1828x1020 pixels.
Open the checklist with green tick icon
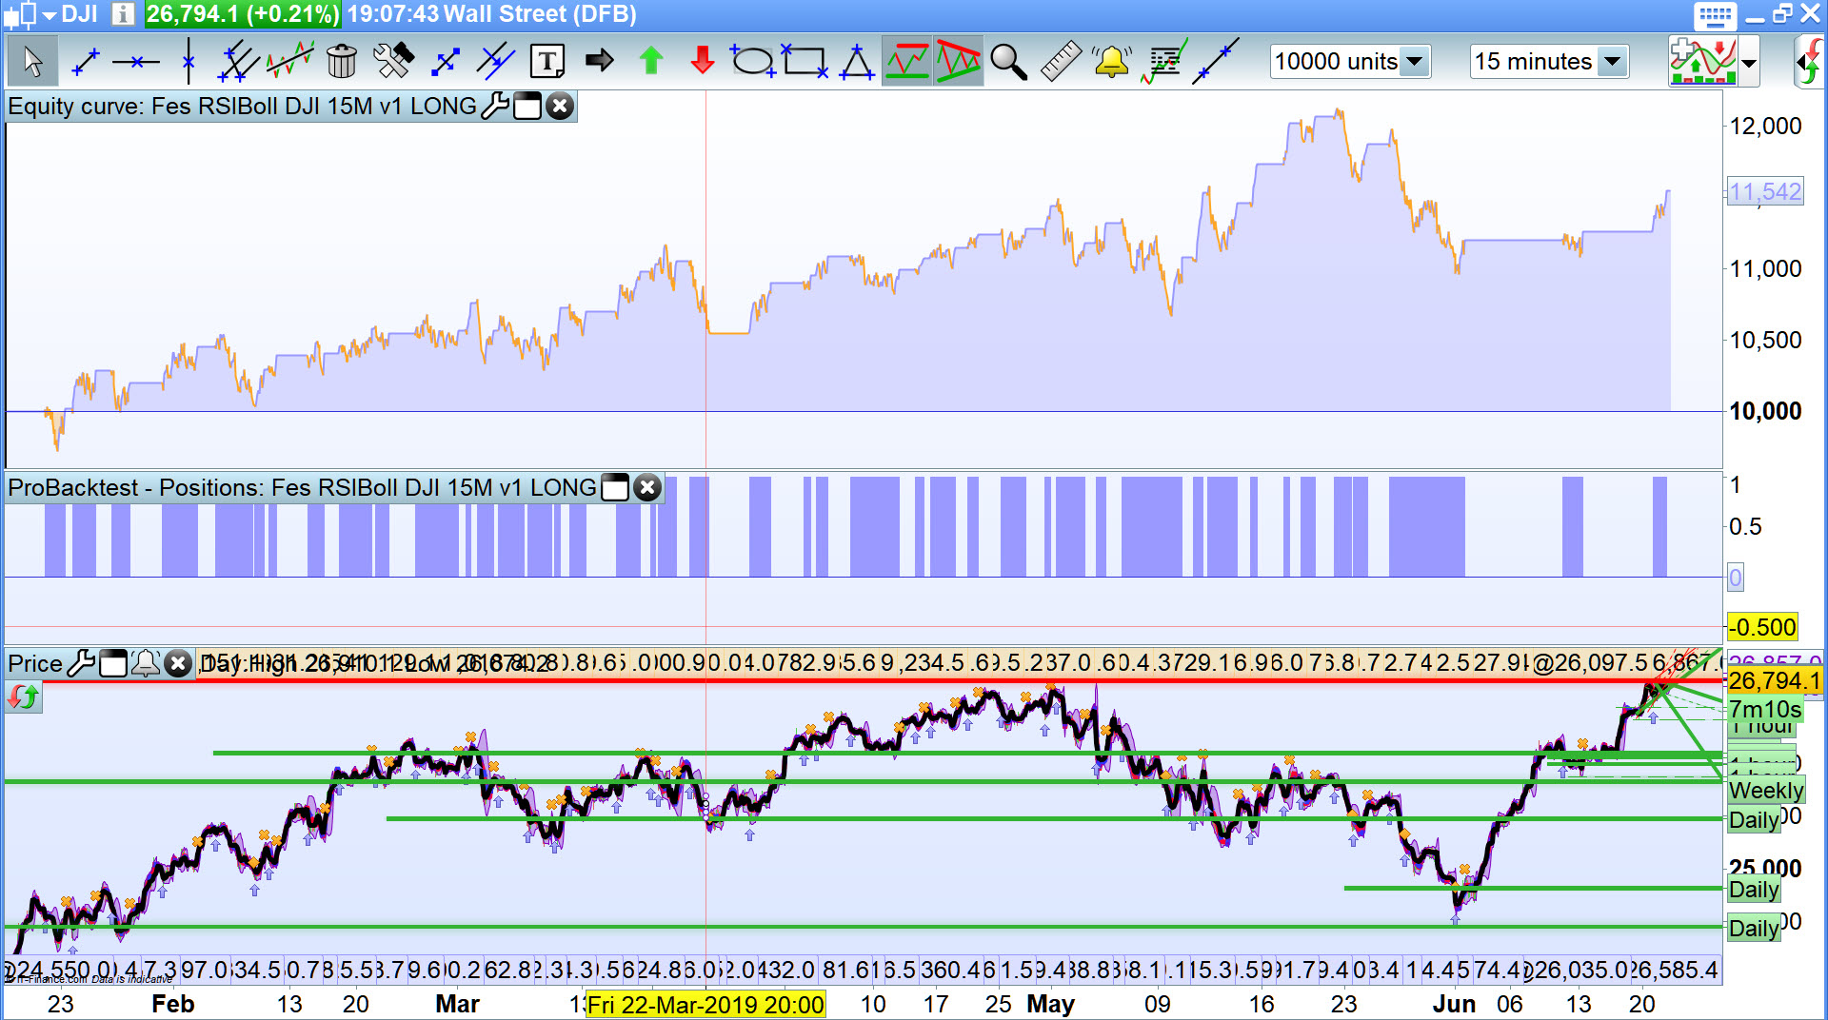tap(1163, 62)
